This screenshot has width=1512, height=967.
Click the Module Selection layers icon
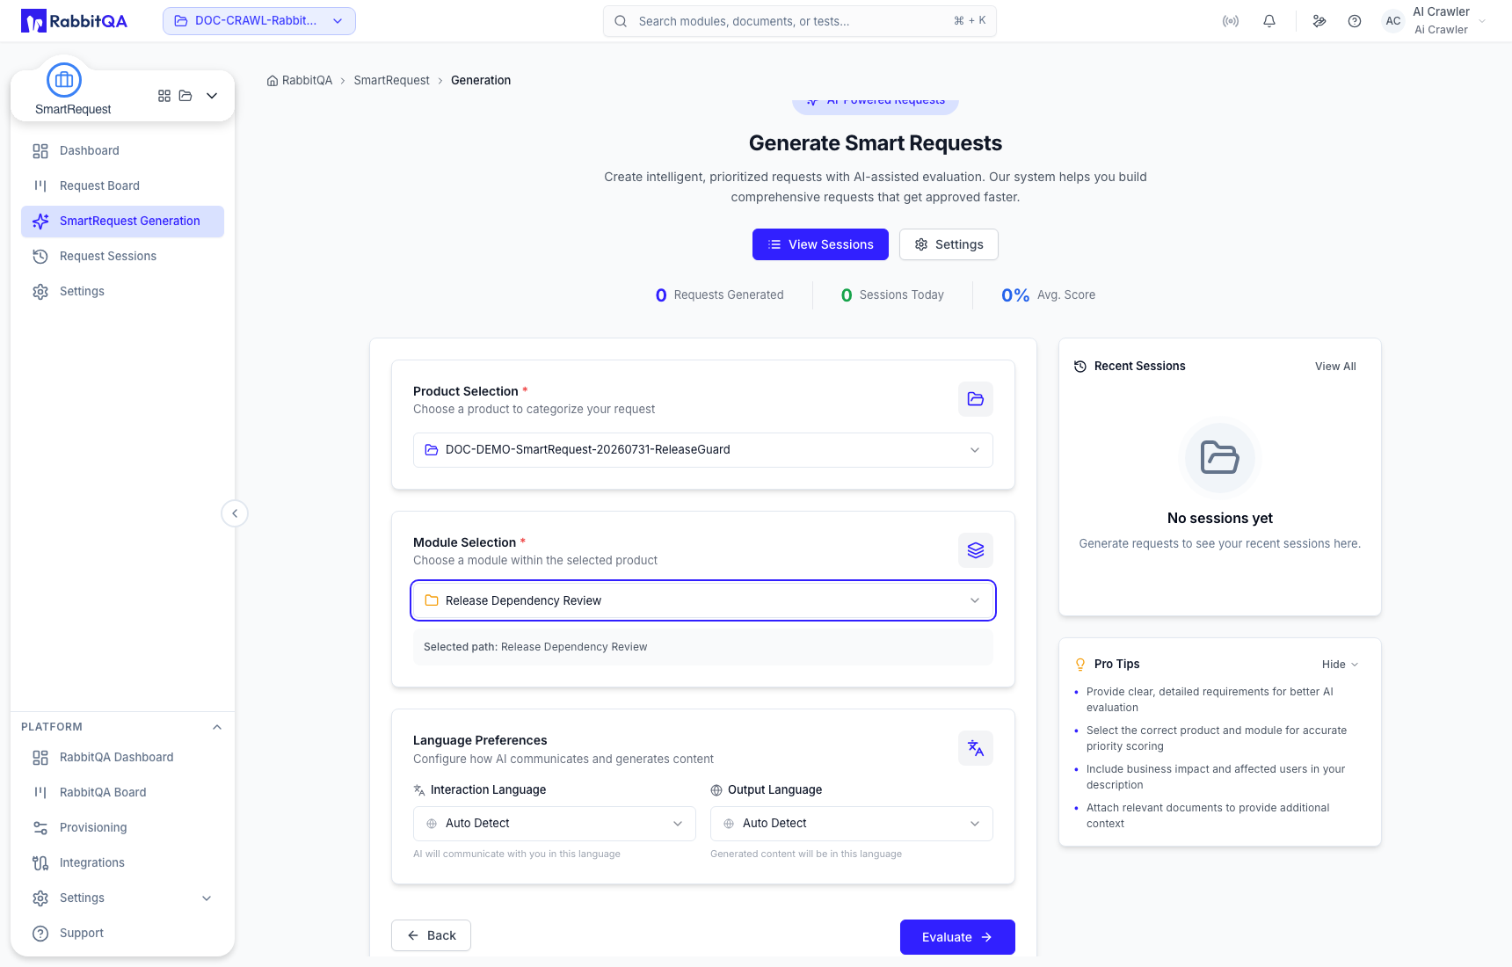[x=976, y=550]
